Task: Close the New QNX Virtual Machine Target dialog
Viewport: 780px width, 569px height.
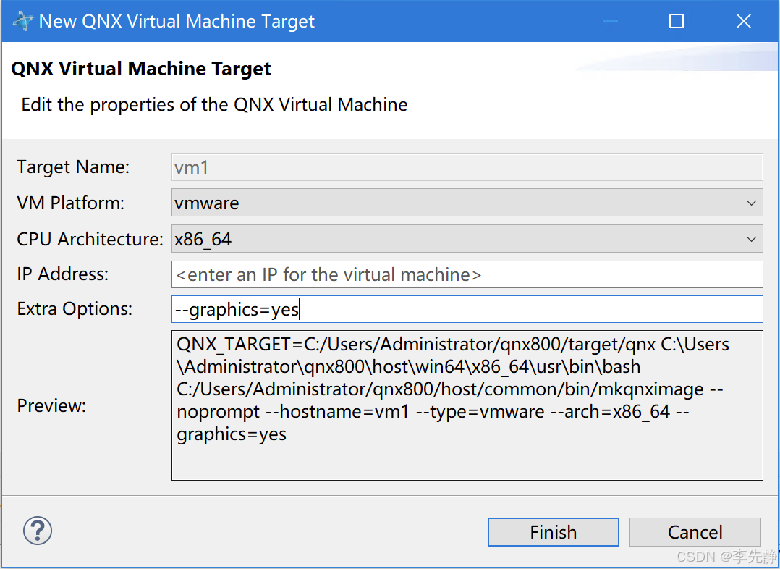Action: [x=744, y=21]
